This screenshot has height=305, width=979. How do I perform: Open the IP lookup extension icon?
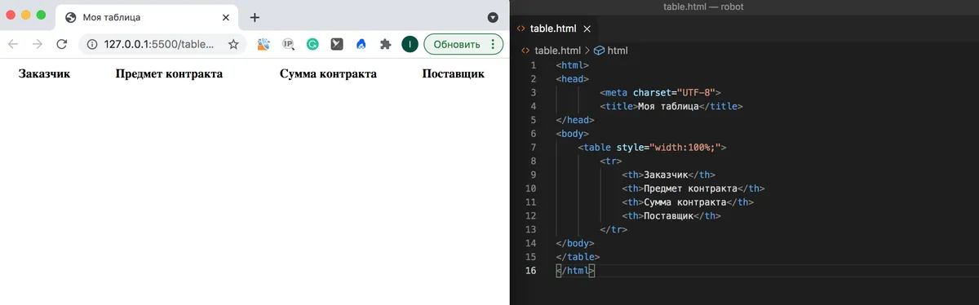pyautogui.click(x=288, y=44)
